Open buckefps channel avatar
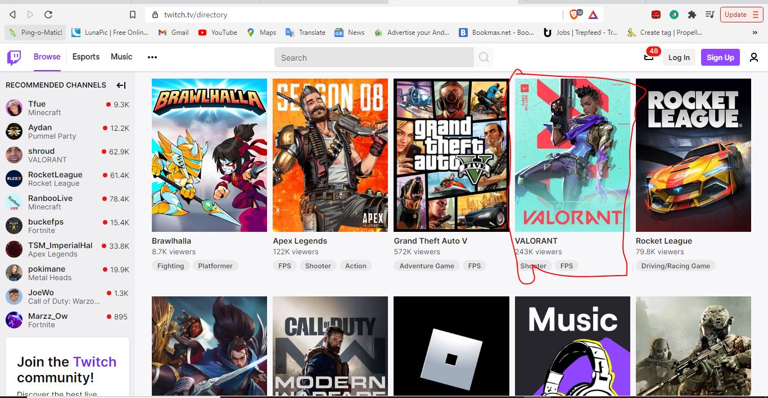 [x=14, y=226]
